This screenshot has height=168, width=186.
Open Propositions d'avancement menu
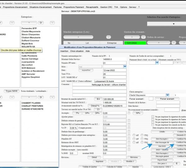point(15,7)
